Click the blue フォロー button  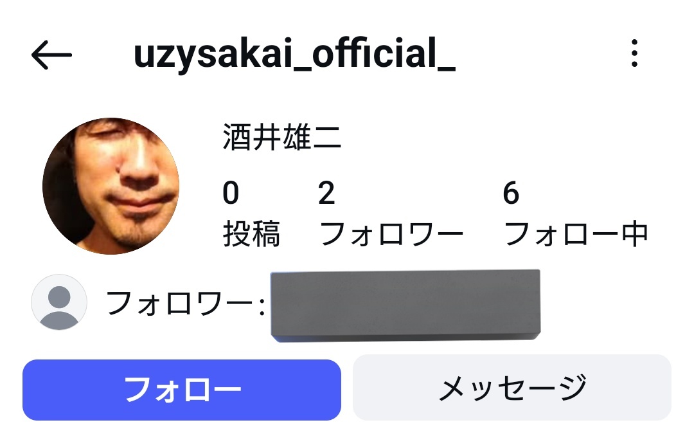click(182, 390)
